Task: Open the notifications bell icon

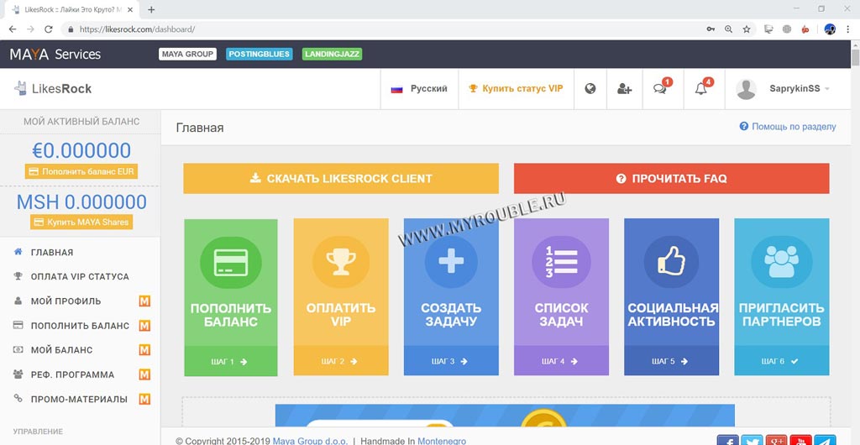Action: pyautogui.click(x=700, y=89)
